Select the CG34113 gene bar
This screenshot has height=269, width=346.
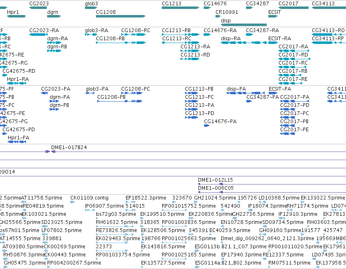[329, 8]
